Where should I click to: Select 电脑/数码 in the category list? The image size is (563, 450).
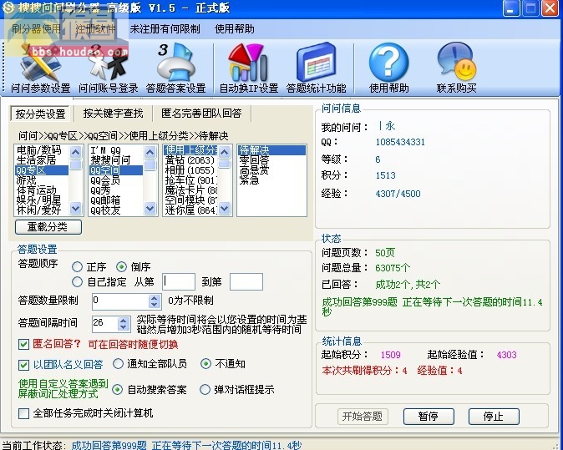[x=42, y=150]
